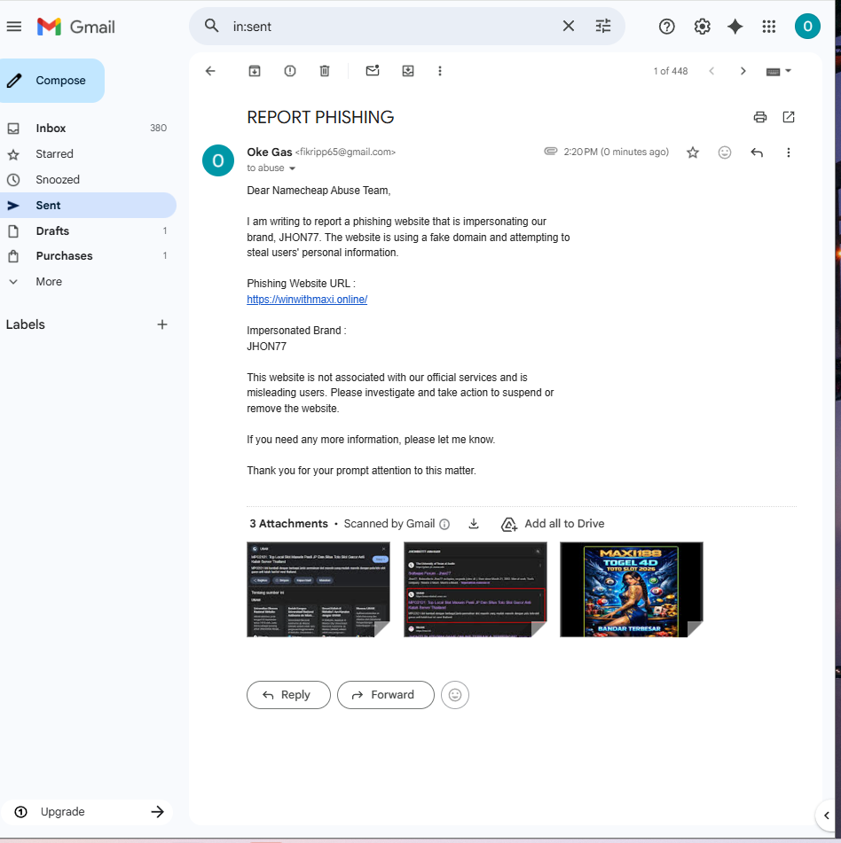Click the Upgrade storage button
Screen dimensions: 841x843
87,812
